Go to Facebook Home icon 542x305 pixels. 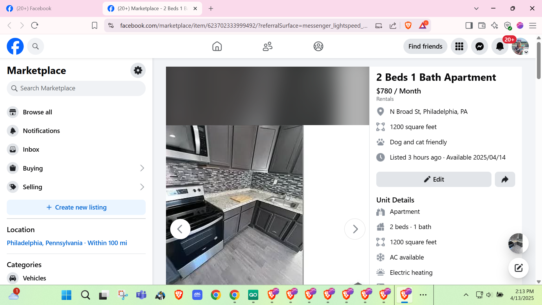217,46
